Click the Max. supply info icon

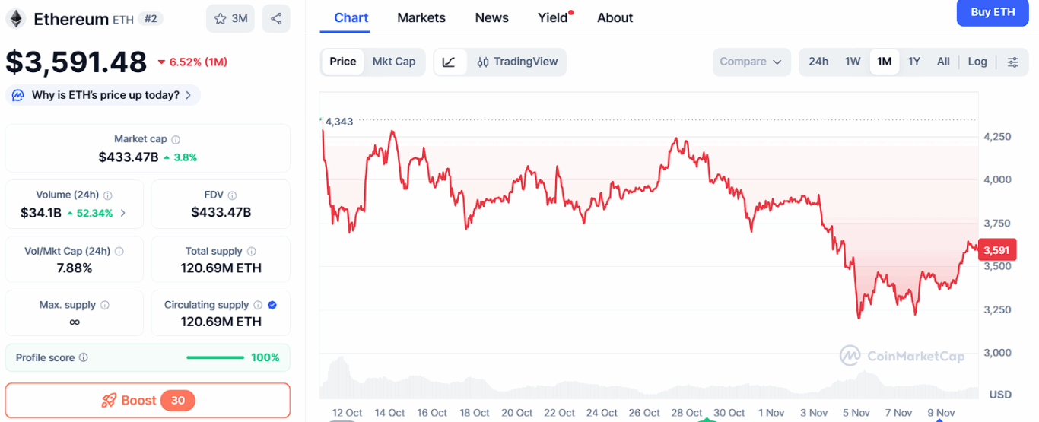[x=105, y=305]
